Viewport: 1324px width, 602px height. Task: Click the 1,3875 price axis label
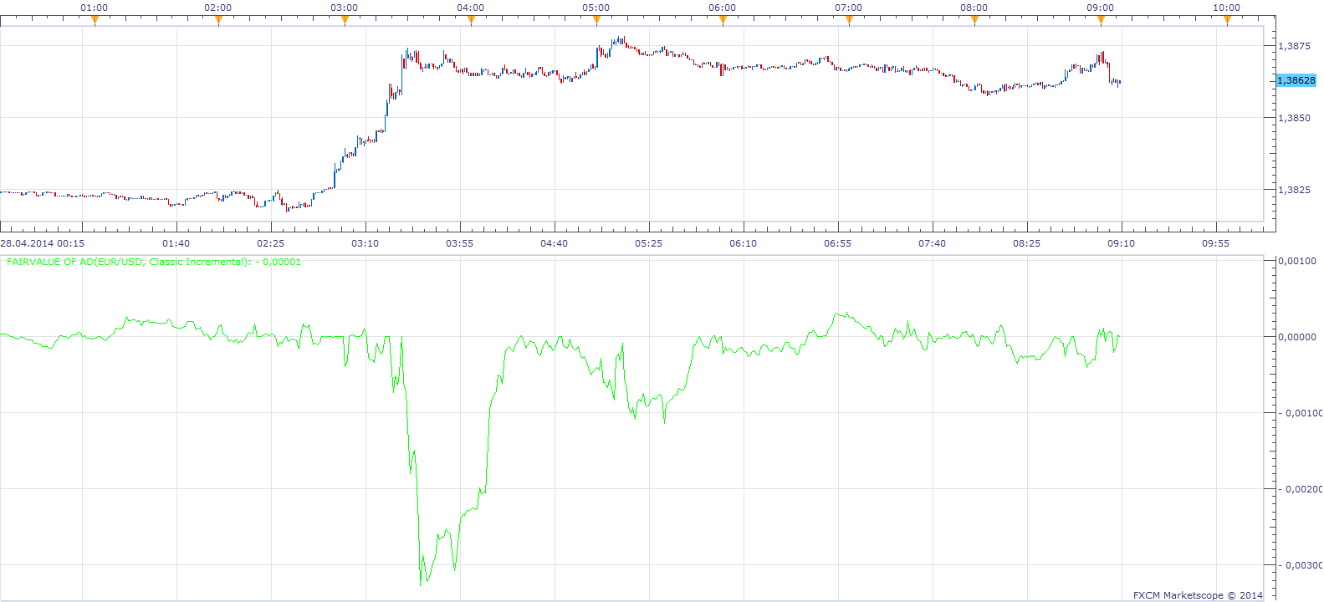tap(1295, 46)
